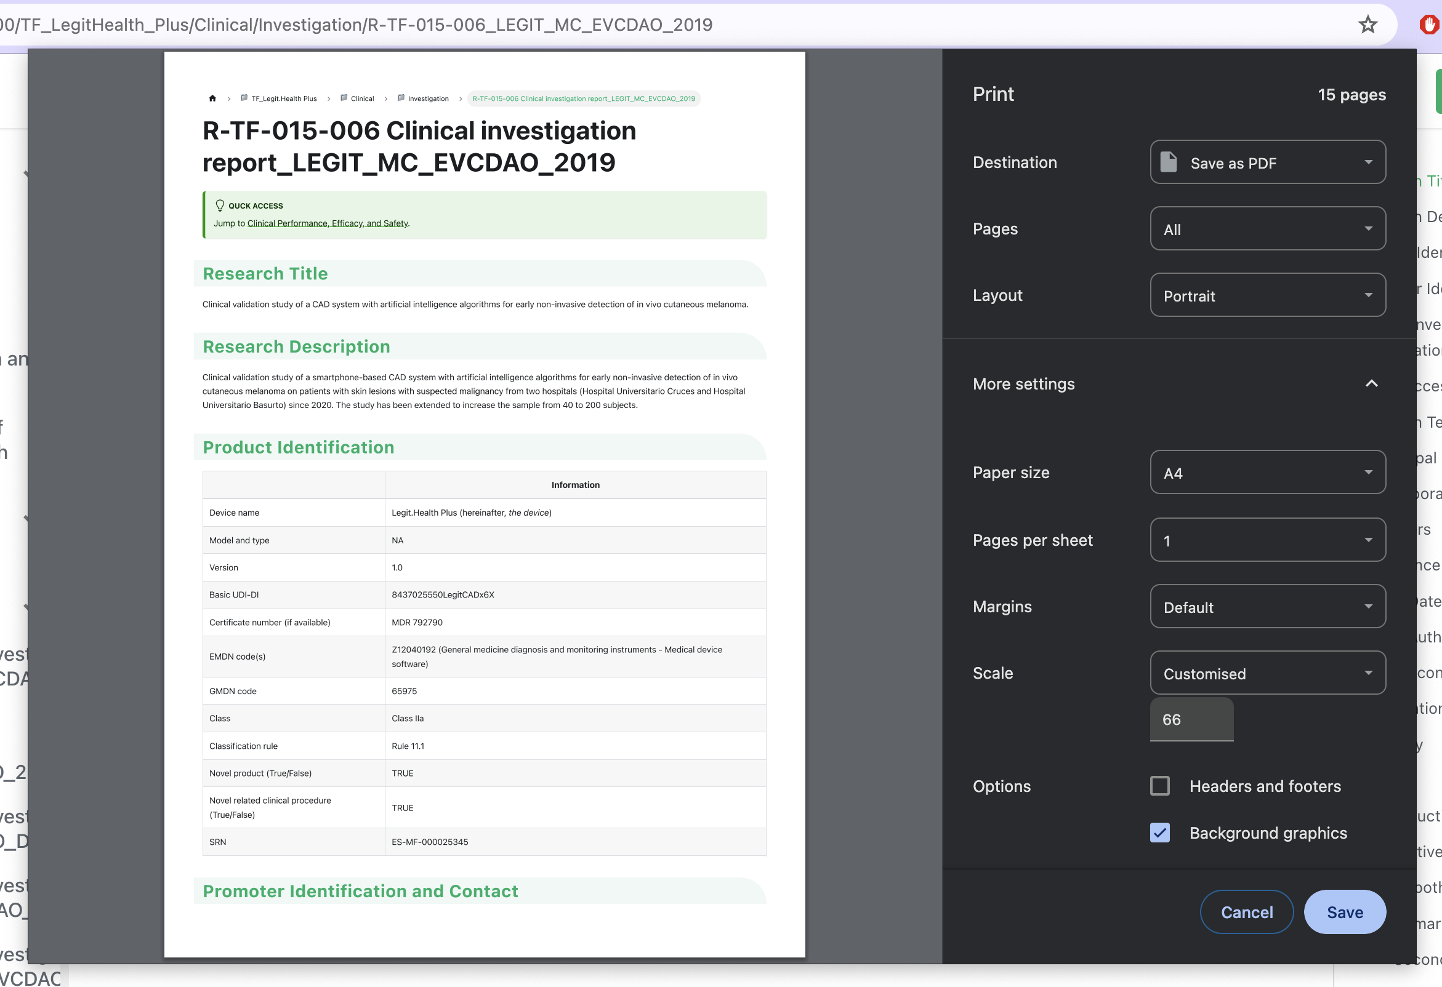Change Layout from Portrait dropdown

(1267, 295)
